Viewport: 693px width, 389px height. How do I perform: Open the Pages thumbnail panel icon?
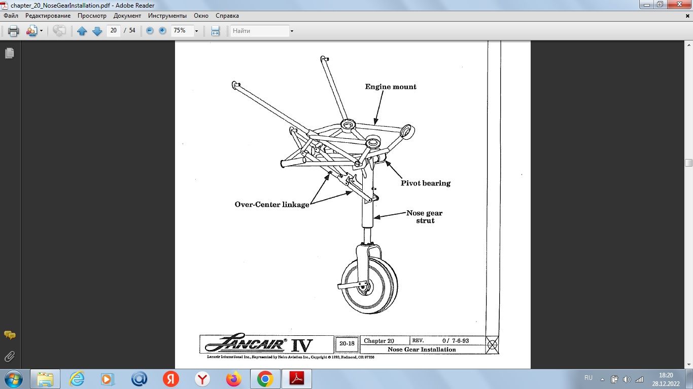9,53
